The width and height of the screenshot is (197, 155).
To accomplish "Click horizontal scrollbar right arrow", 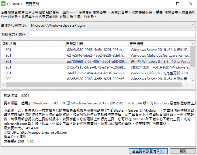I will pyautogui.click(x=188, y=85).
